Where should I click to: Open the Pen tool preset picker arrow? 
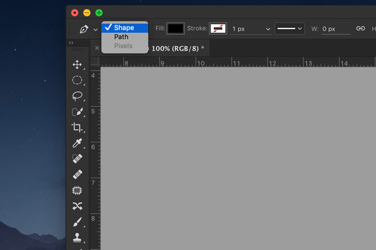point(96,30)
